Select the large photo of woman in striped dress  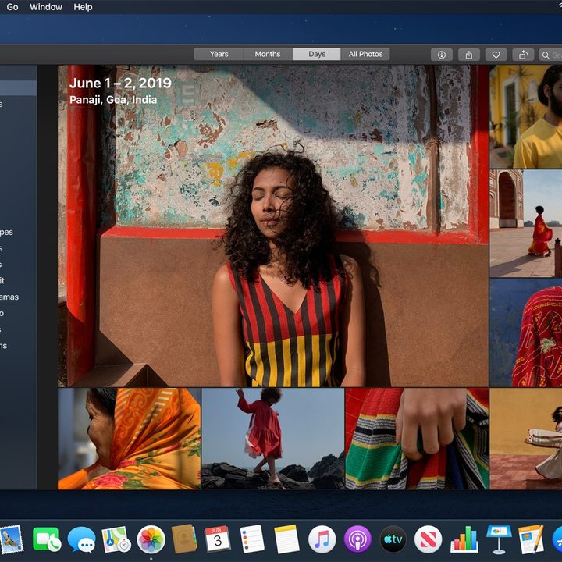click(273, 226)
